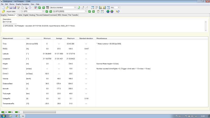Click the import data folder icon
This screenshot has height=118, width=210.
point(3,12)
